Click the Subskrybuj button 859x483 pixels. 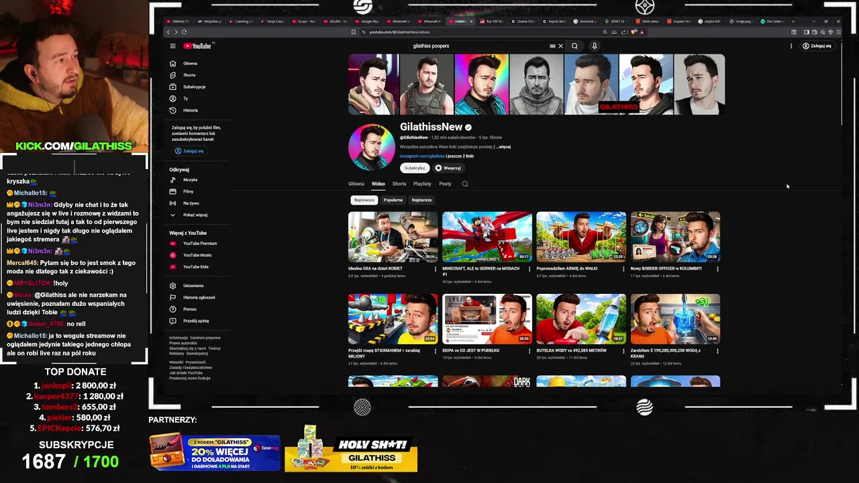coord(415,168)
